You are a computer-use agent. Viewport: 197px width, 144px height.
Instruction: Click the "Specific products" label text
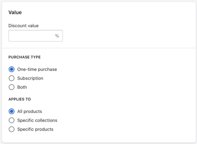pos(35,129)
